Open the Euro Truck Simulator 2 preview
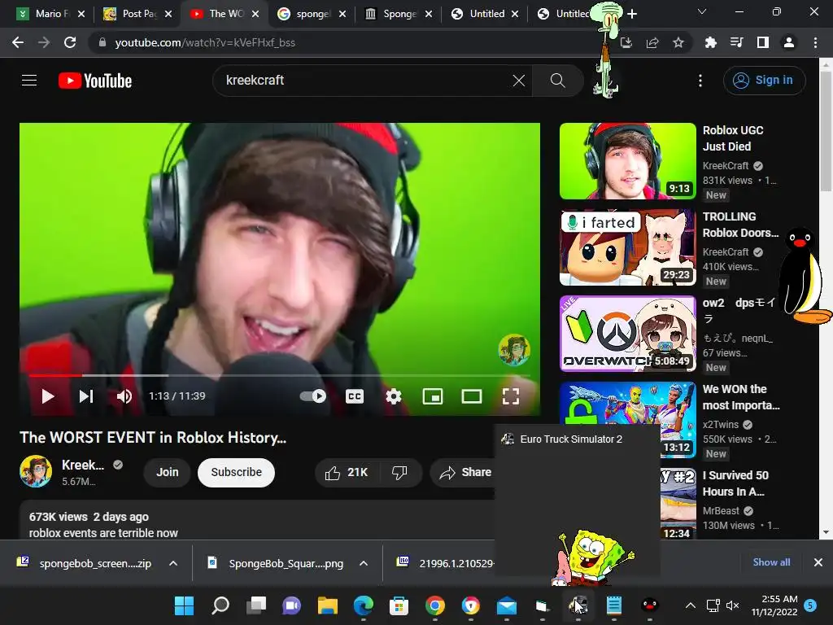833x625 pixels. click(577, 499)
